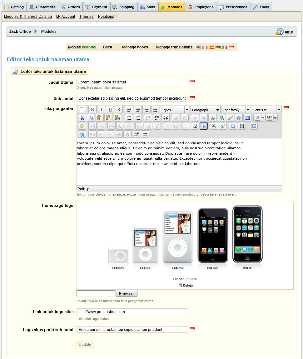Click the language flag beside Sub Judul
This screenshot has width=303, height=359.
(x=192, y=98)
